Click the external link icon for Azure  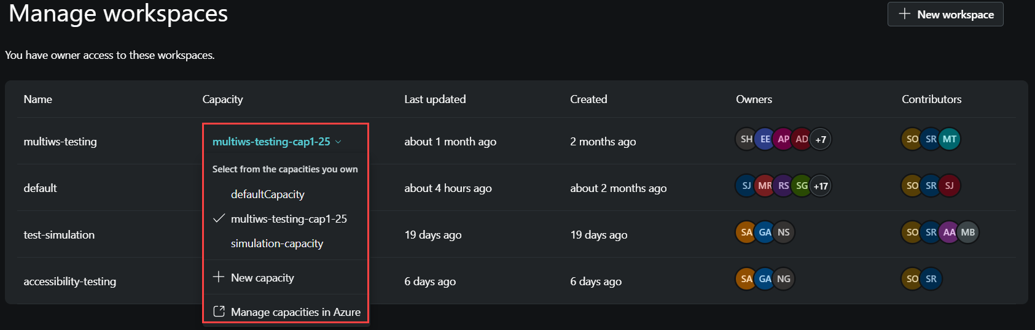click(x=219, y=312)
